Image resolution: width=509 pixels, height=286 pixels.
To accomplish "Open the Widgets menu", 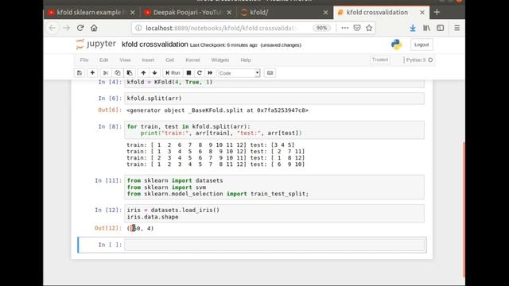I will (x=220, y=60).
